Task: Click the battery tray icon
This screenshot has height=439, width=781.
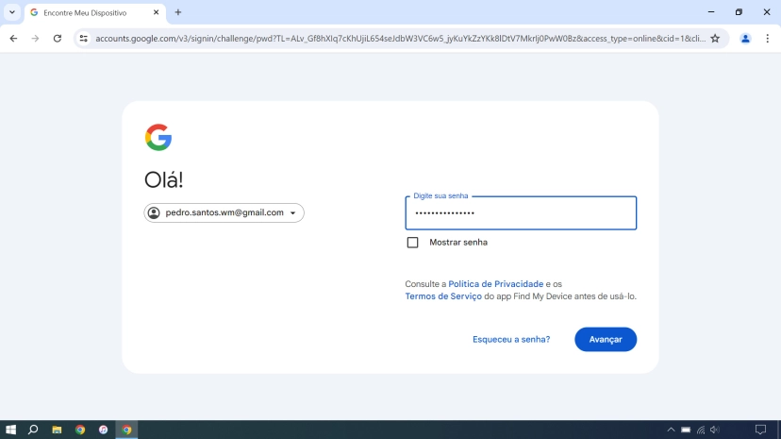Action: point(686,430)
